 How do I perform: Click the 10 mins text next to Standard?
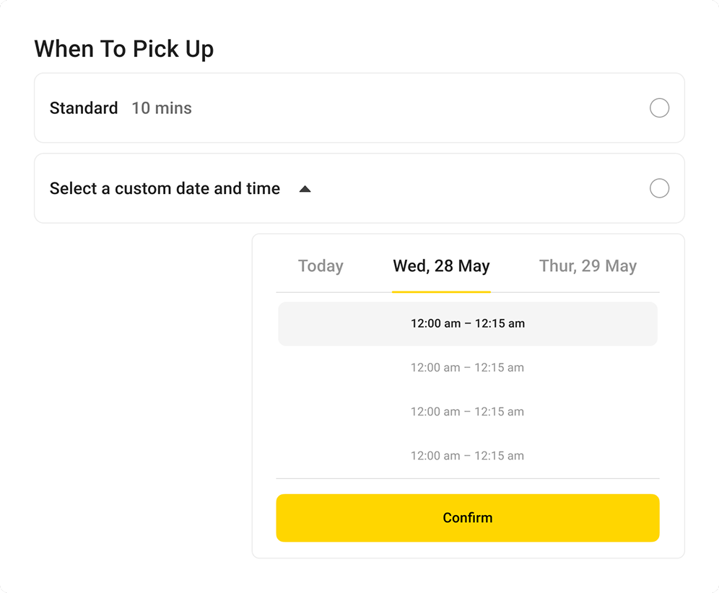(x=162, y=107)
